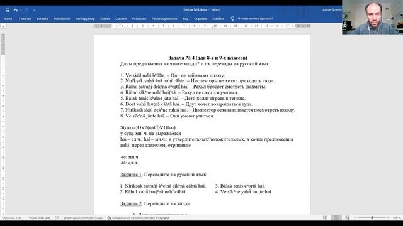Viewport: 403px width, 226px height.
Task: Open zoom dialog via 100 % label
Action: pyautogui.click(x=397, y=218)
